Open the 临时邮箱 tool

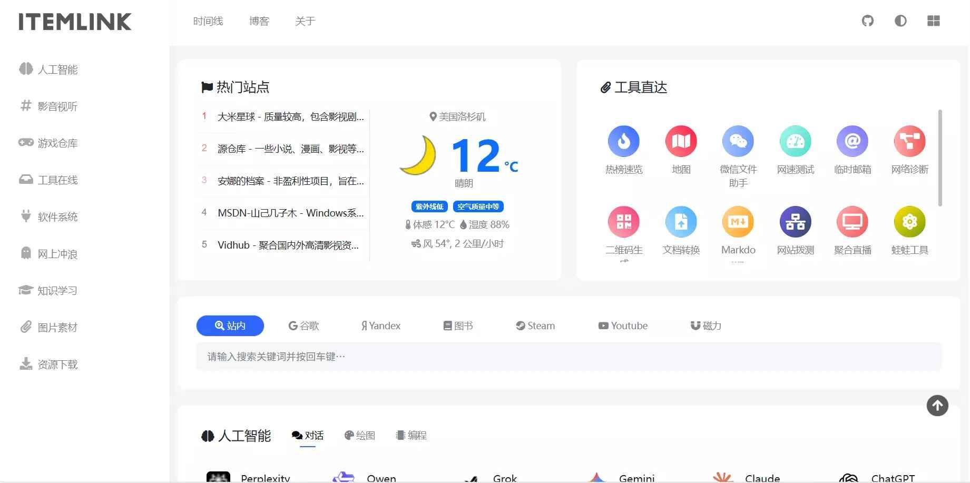click(x=853, y=141)
